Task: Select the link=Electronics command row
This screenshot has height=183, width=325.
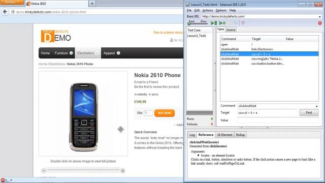Action: pos(269,49)
